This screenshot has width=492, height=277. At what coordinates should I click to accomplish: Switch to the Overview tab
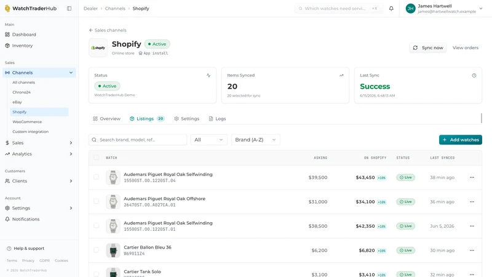106,119
